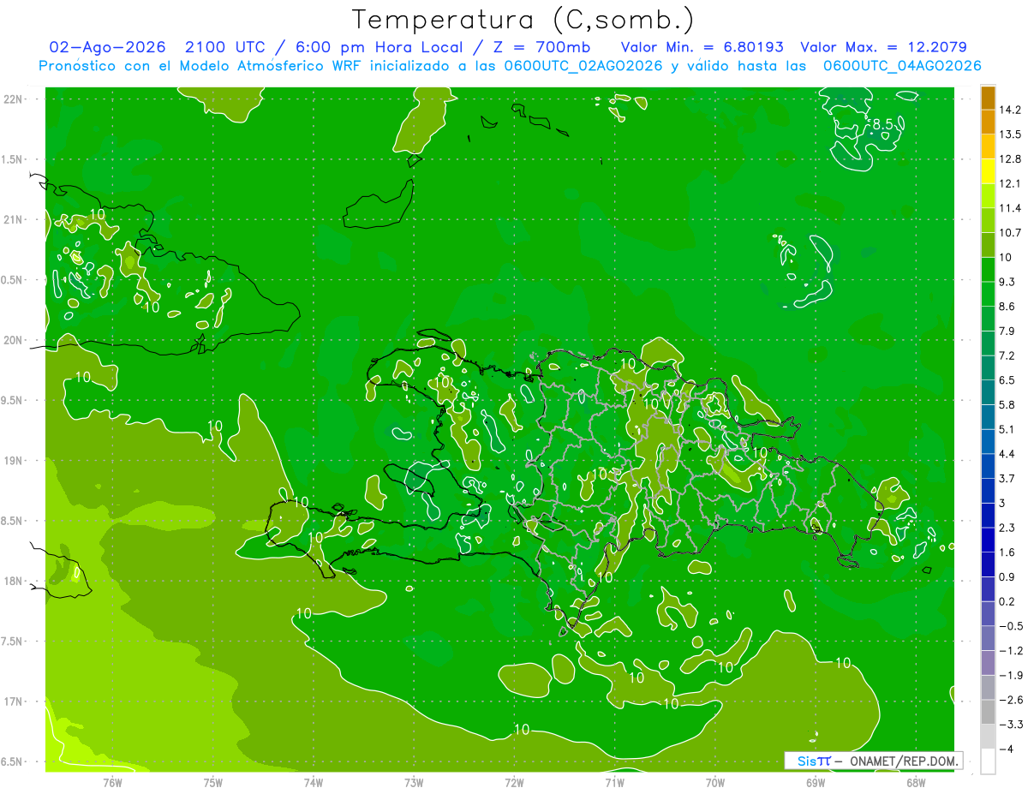Click the "7.9" colorbar value
The height and width of the screenshot is (794, 1028).
click(x=1007, y=331)
